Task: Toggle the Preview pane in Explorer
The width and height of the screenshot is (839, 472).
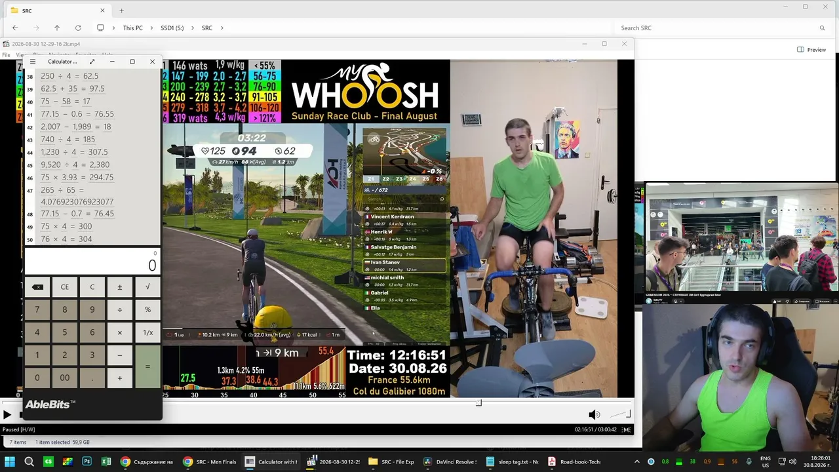Action: pos(811,50)
